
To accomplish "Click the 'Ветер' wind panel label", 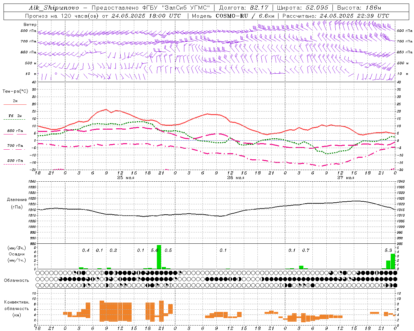I will click(x=30, y=25).
